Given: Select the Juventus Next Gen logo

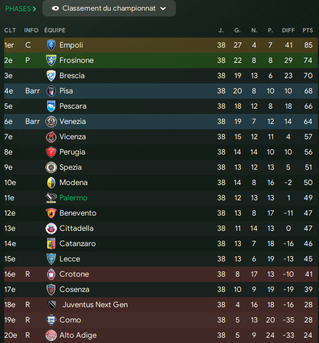Looking at the screenshot, I should click(52, 305).
